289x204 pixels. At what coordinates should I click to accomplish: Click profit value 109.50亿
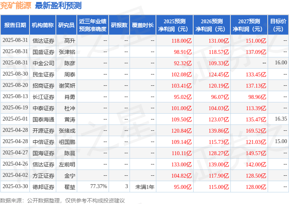click(x=182, y=119)
